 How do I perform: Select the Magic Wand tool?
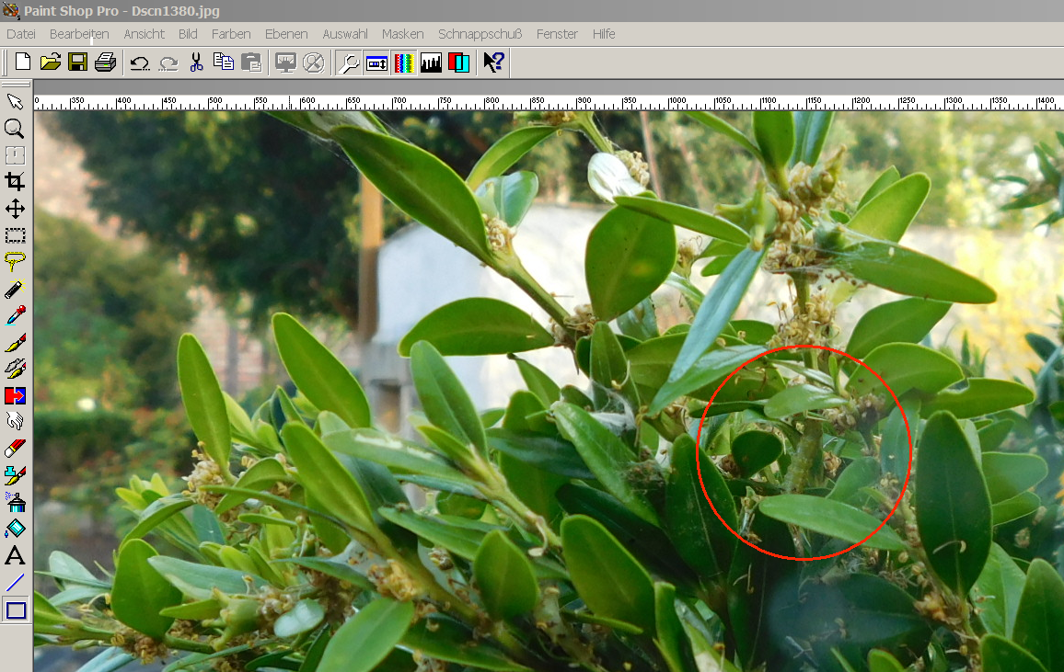[15, 289]
